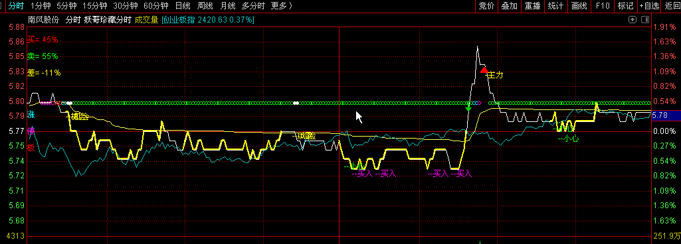Click the 重播 replay button
Screen dimensions: 681x244
532,5
